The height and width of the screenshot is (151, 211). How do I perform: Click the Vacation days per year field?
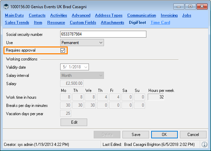66,113
